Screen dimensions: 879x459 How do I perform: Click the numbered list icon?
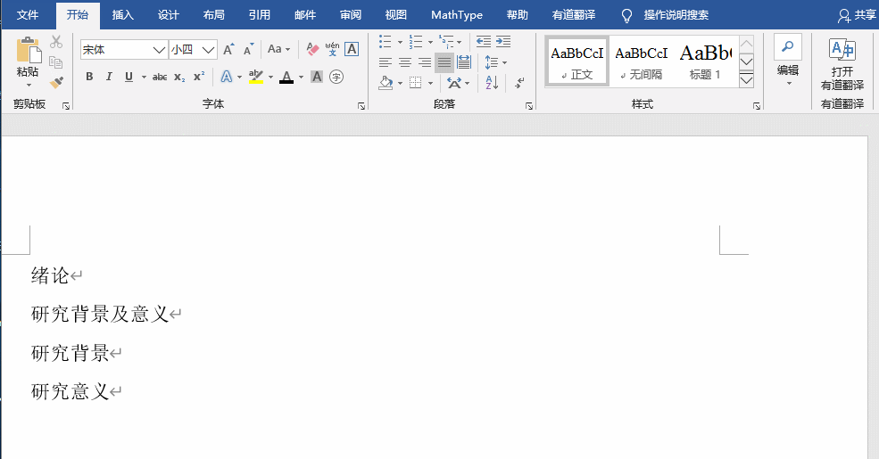(x=415, y=41)
